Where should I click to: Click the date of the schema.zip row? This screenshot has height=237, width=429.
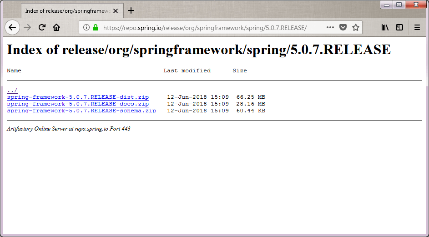198,111
